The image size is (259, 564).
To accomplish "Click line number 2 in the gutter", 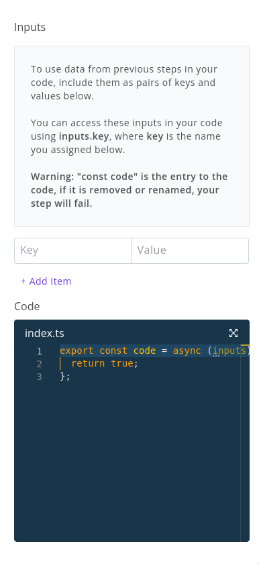I will (x=39, y=364).
